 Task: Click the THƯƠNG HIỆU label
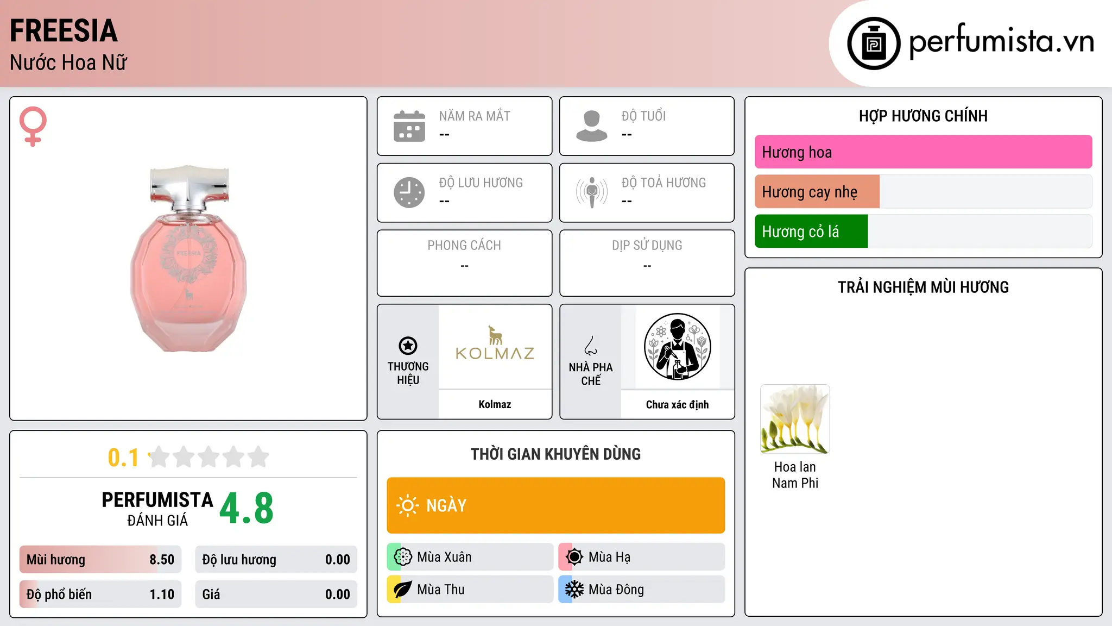coord(408,373)
